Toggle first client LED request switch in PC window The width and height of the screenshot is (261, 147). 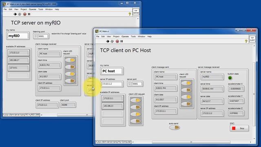coord(136,100)
